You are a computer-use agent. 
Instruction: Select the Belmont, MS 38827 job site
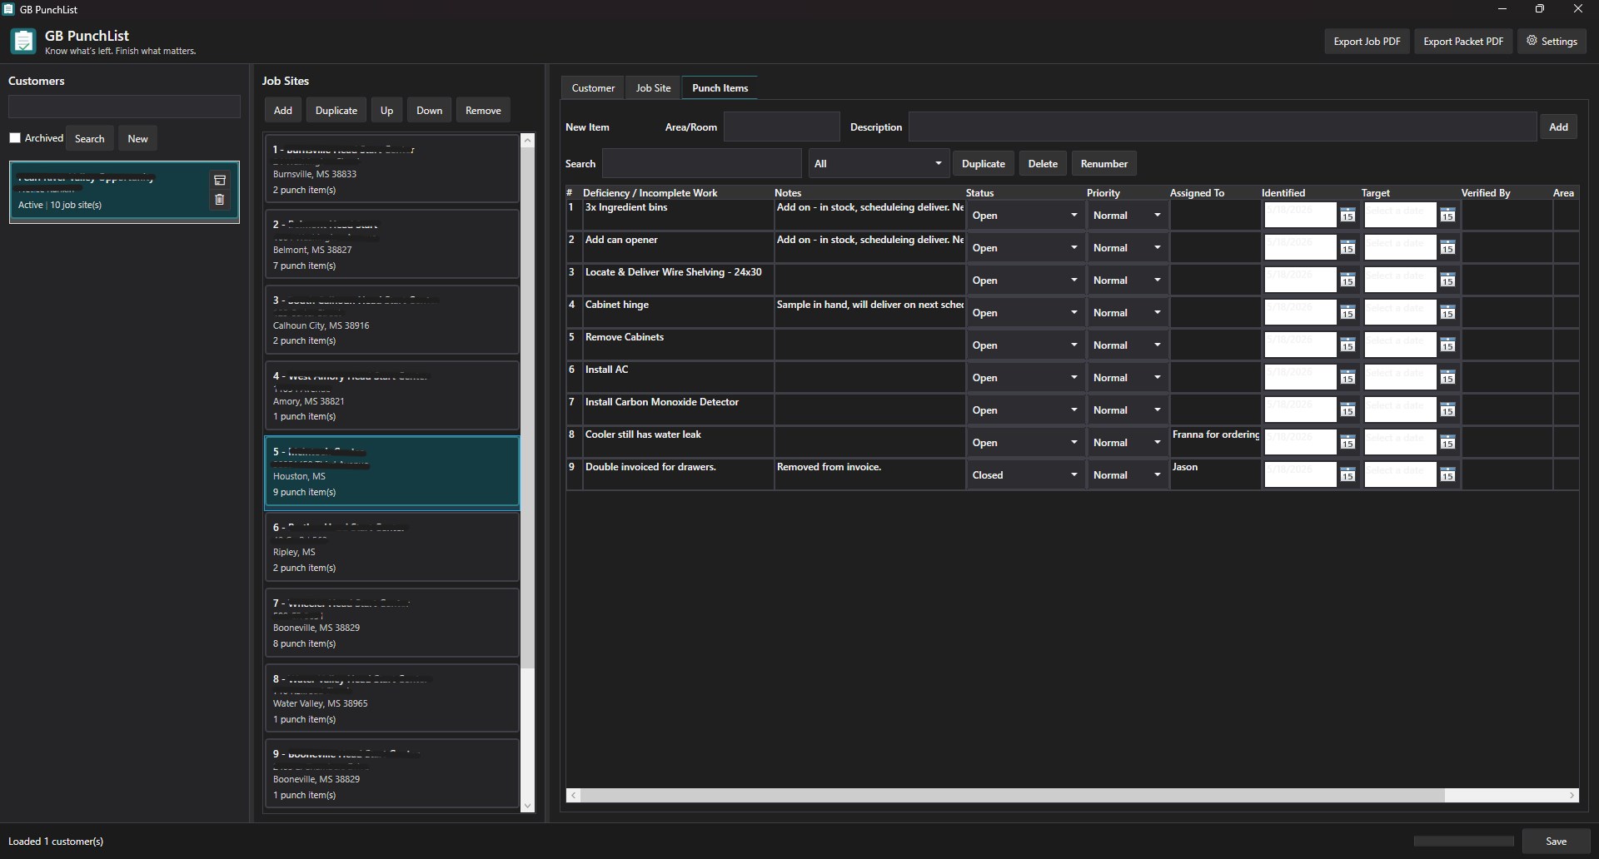pos(391,244)
